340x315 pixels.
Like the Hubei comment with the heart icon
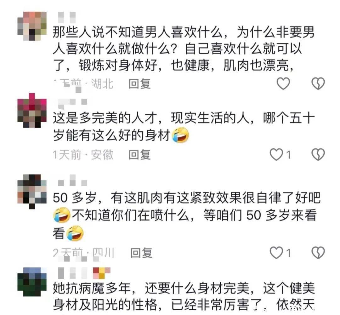click(x=283, y=83)
